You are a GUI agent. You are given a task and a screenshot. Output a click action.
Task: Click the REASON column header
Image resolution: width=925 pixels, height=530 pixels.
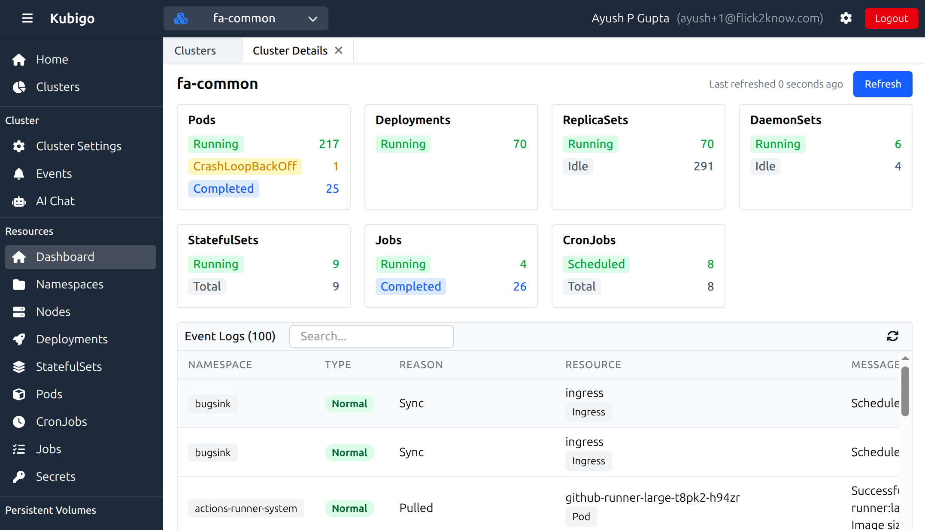421,365
